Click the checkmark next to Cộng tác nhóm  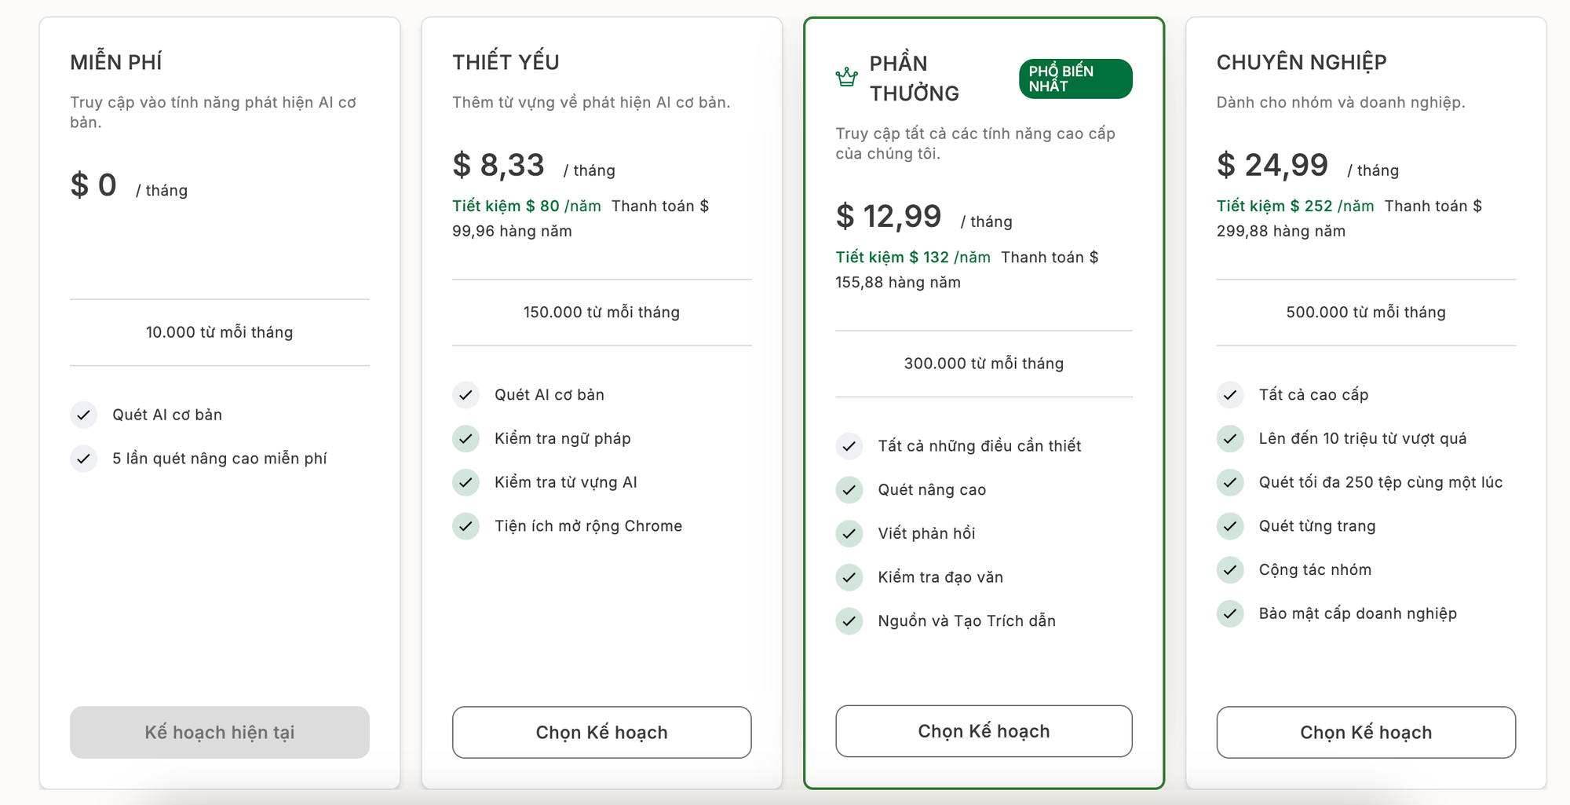click(1230, 570)
